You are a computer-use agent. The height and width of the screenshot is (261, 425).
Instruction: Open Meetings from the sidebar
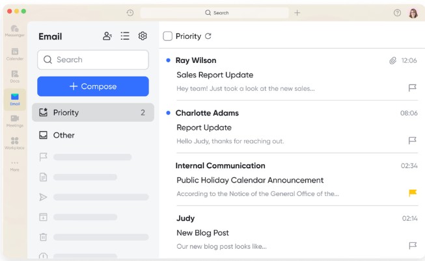14,121
